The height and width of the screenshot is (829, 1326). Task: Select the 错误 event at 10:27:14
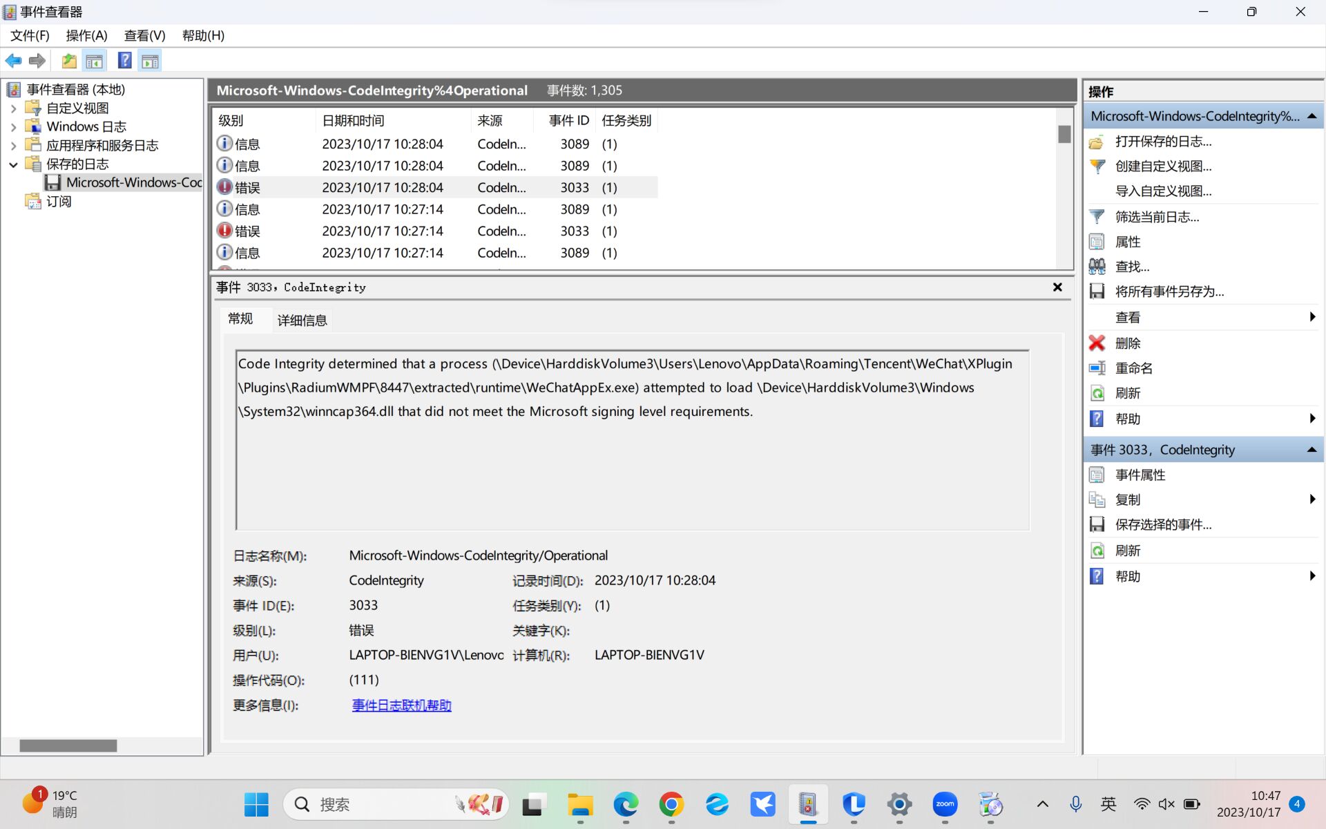[x=436, y=231]
